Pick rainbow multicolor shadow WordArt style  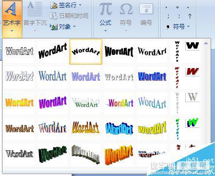tap(119, 103)
